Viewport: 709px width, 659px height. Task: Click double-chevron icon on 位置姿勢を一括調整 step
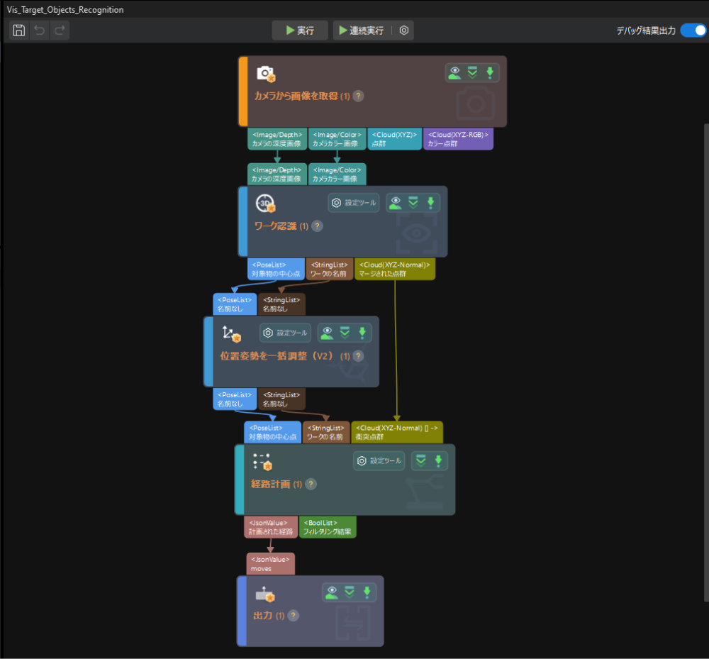(x=345, y=333)
